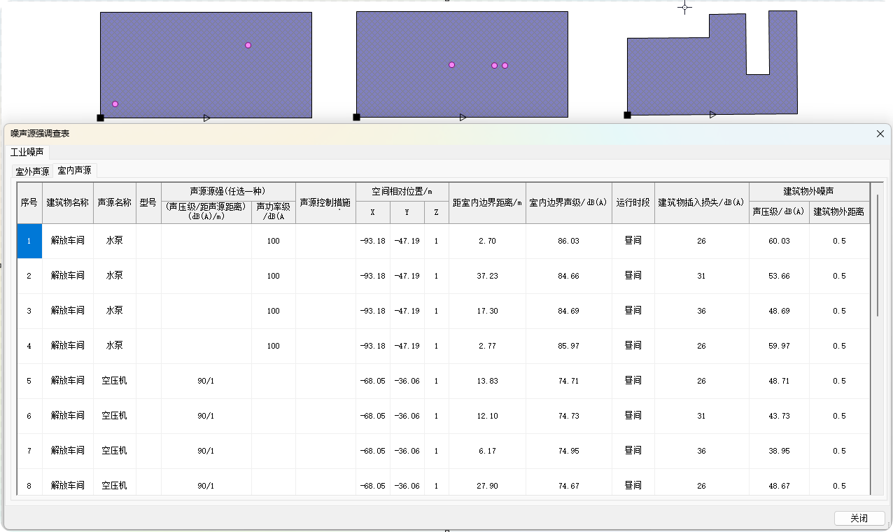893x532 pixels.
Task: Select the 室内声源 tab
Action: coord(74,171)
